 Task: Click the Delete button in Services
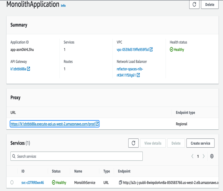176,143
